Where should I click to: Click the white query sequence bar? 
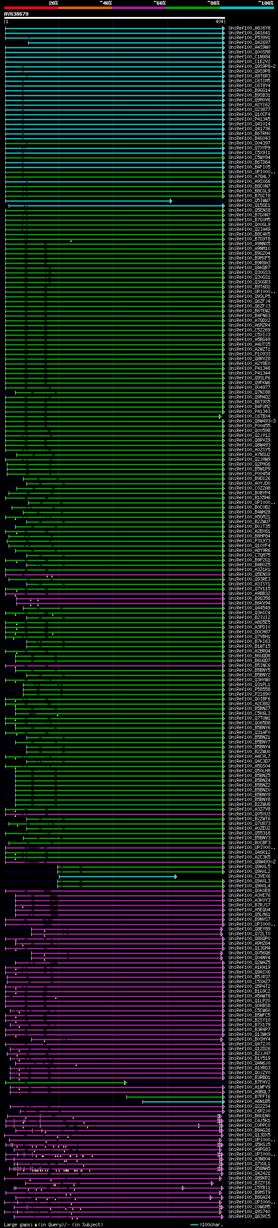click(x=115, y=18)
